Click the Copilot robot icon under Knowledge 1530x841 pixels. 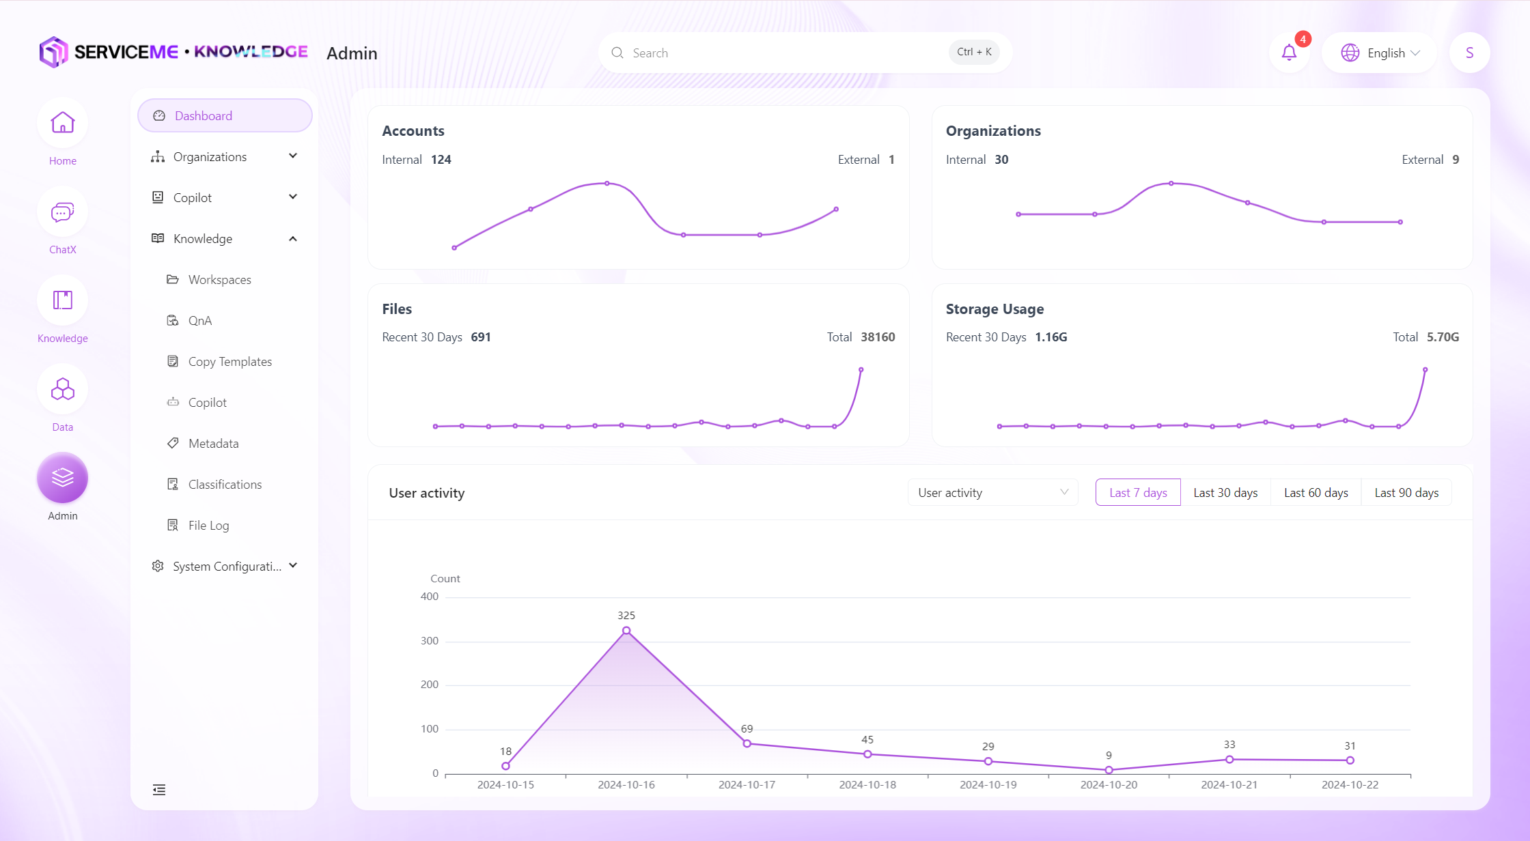(173, 403)
